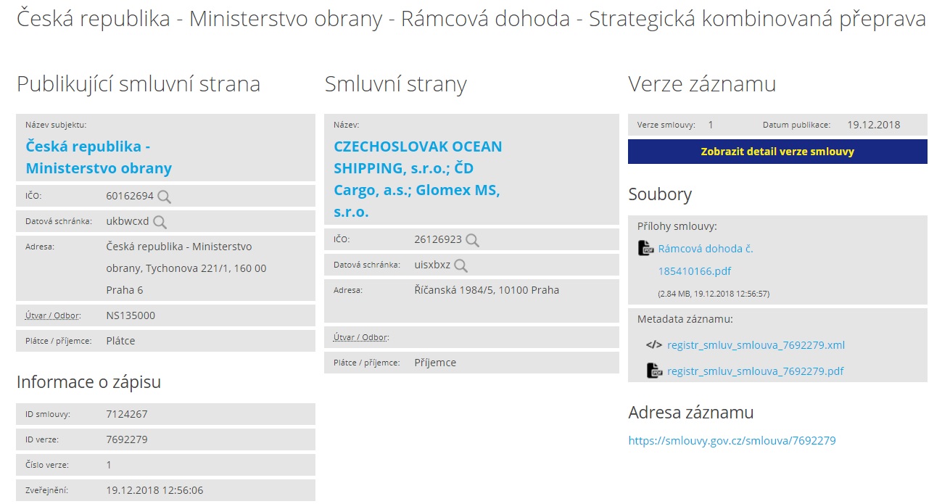Select the data box ID ukbwcxd
The height and width of the screenshot is (504, 950).
click(127, 222)
